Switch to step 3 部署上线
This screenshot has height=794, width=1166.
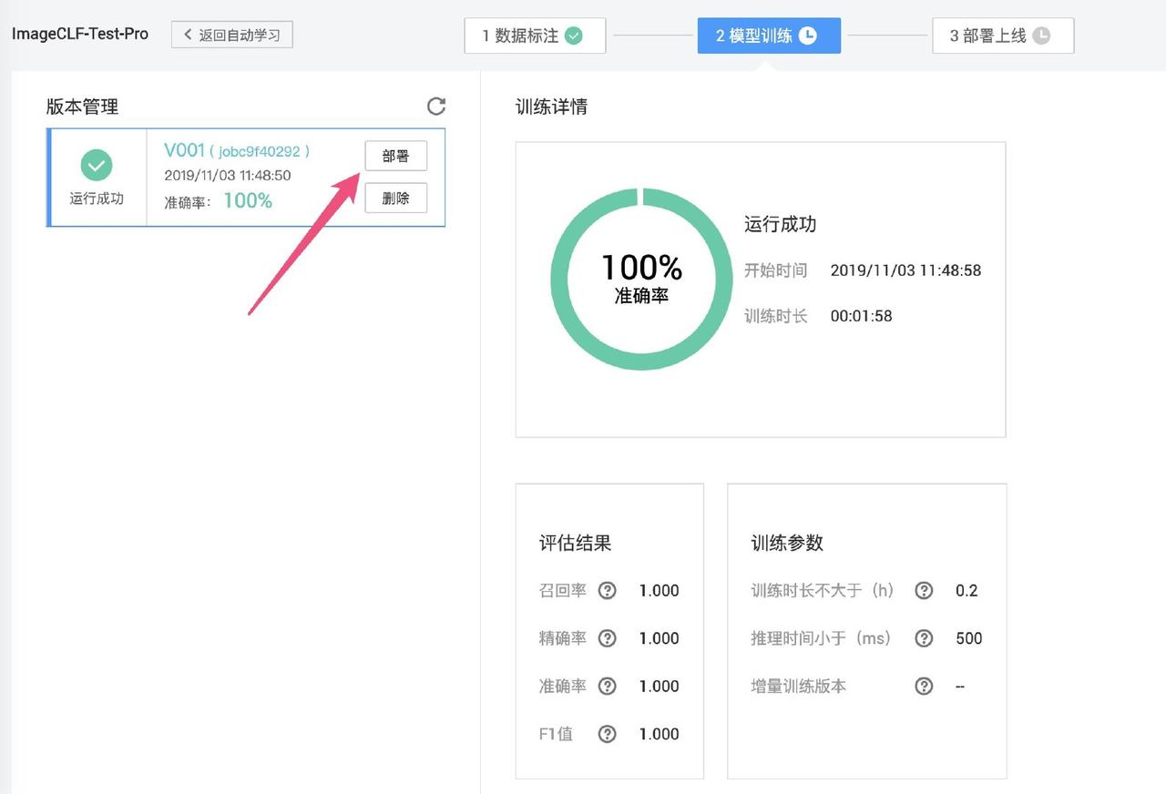[x=1002, y=36]
